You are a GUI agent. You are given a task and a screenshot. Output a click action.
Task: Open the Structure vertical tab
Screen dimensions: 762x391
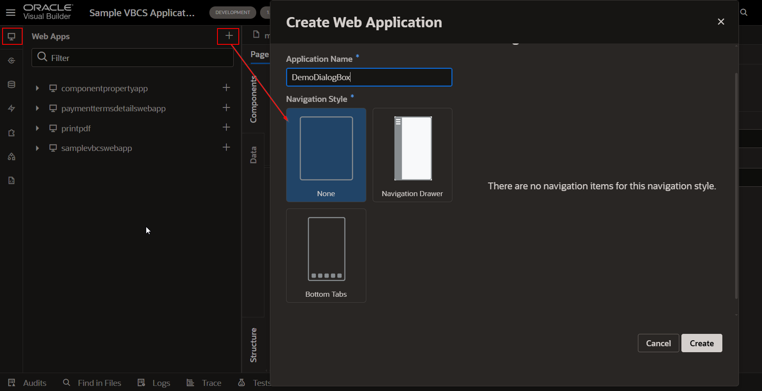click(253, 345)
